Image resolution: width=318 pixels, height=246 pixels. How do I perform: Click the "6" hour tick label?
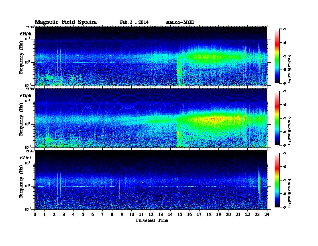click(x=93, y=215)
